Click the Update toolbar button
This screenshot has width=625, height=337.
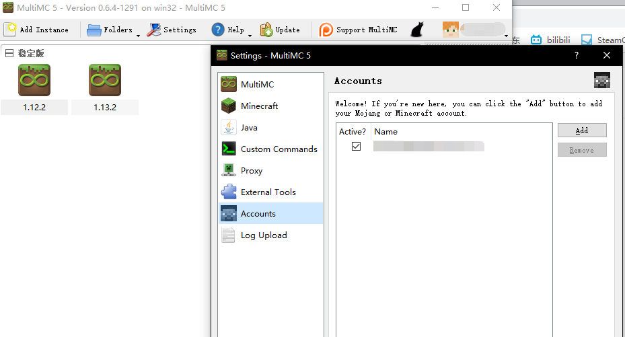pyautogui.click(x=280, y=30)
